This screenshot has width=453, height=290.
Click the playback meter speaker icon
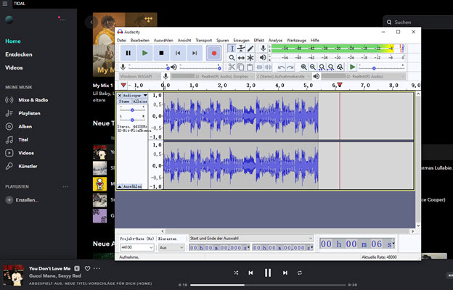click(263, 57)
